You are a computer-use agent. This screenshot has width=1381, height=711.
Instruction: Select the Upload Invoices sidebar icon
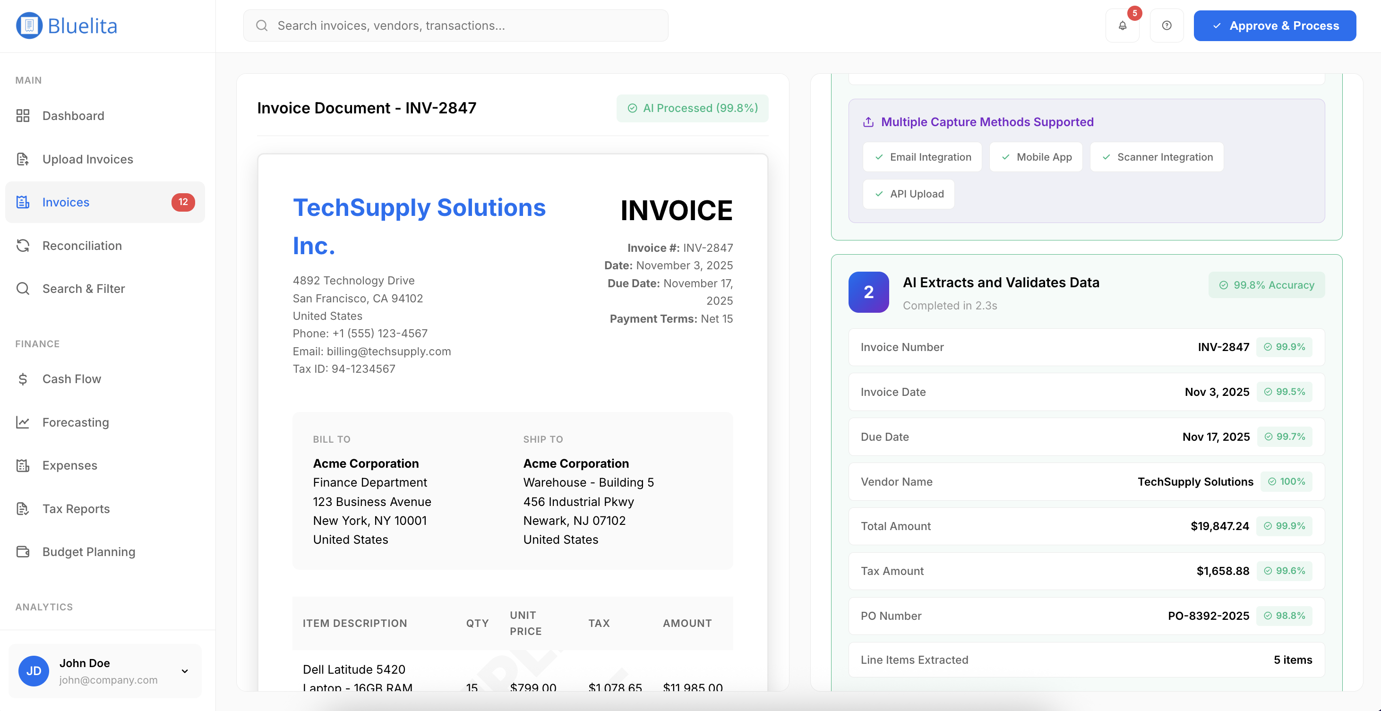tap(23, 159)
